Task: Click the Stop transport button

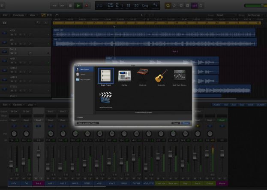Action: pos(70,6)
